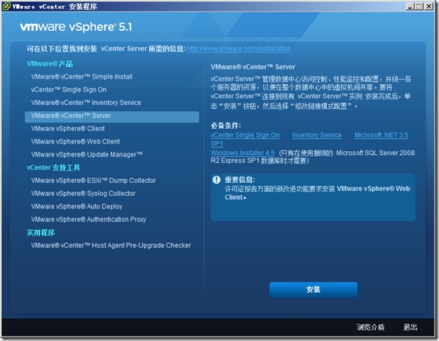Click 退出 to exit installer
This screenshot has height=341, width=439.
410,326
